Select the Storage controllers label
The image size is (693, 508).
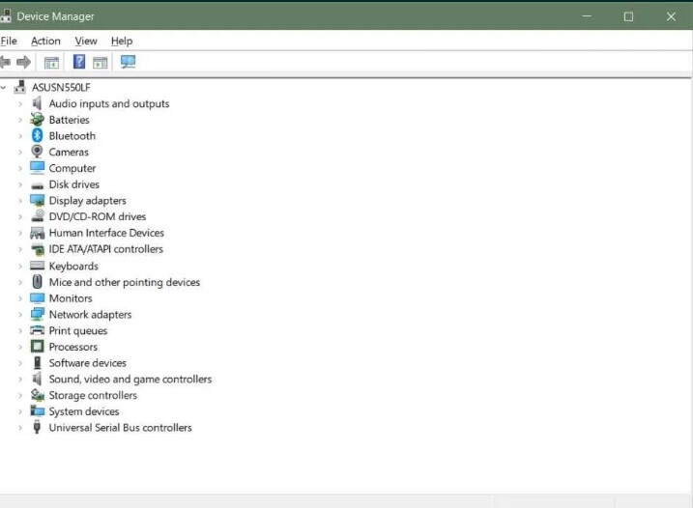pyautogui.click(x=93, y=395)
